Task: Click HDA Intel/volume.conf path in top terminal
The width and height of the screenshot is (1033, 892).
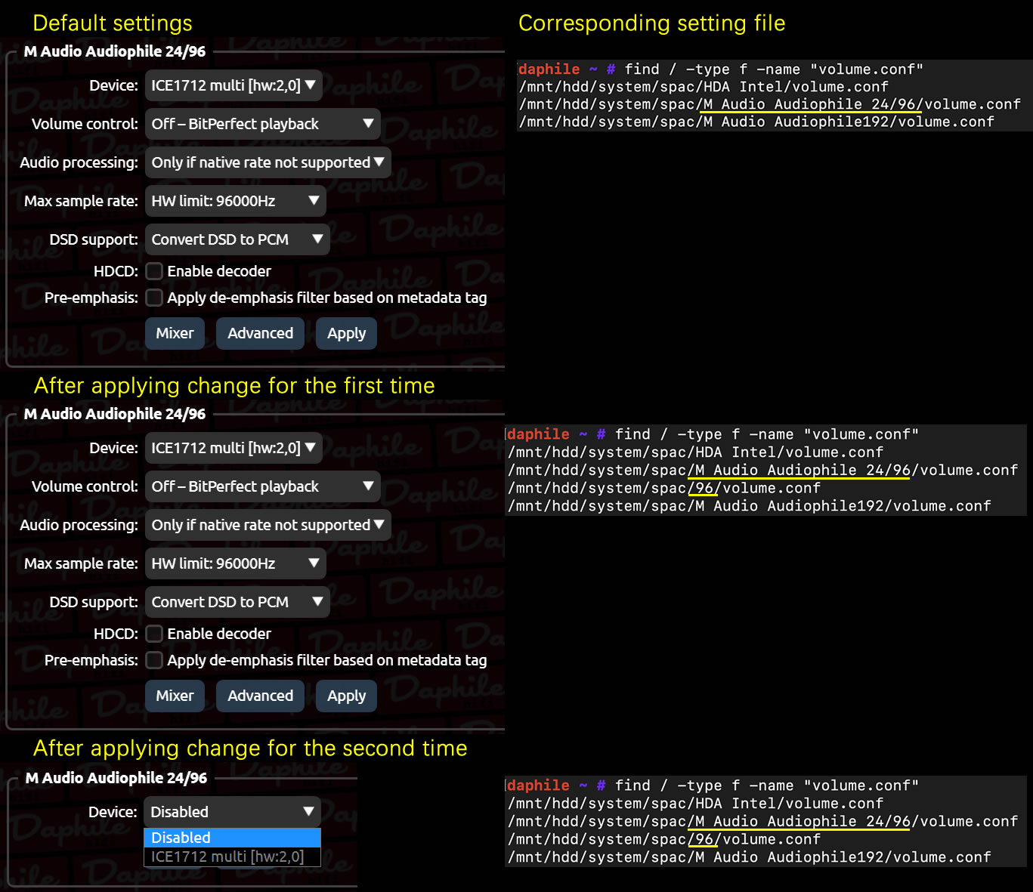Action: 704,87
